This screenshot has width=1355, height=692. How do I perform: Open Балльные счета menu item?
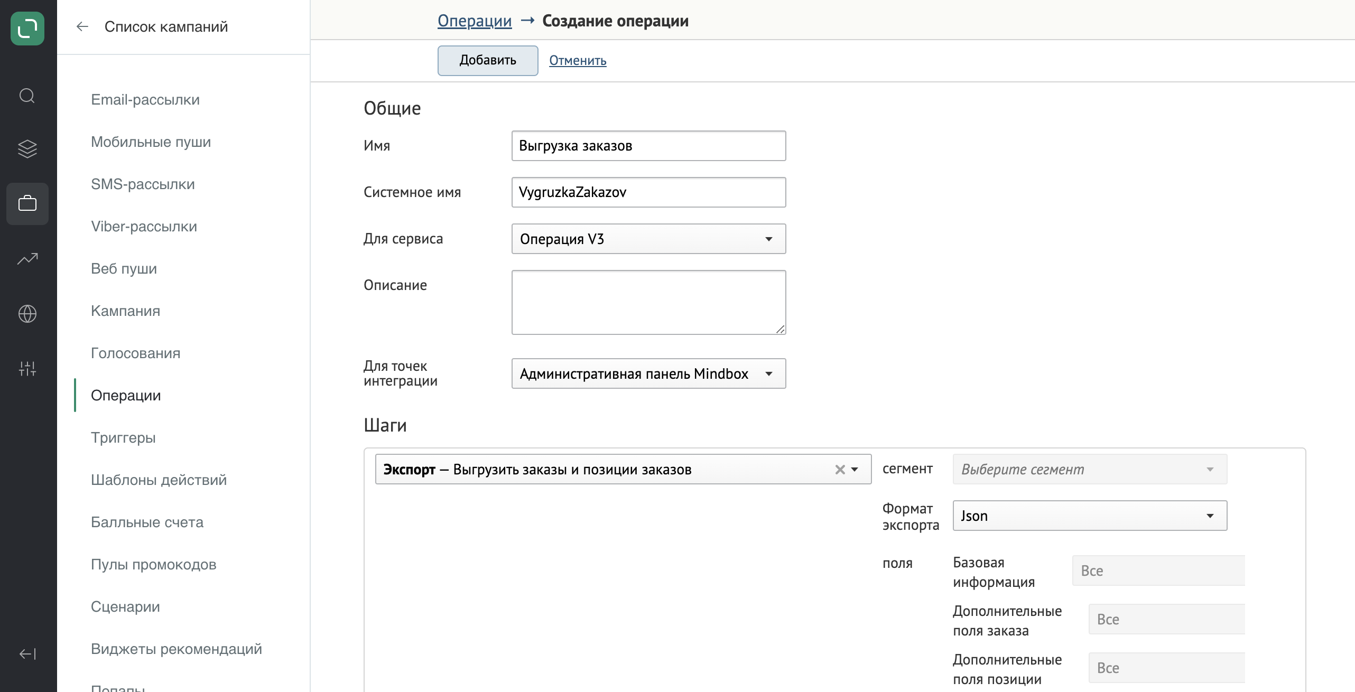[x=147, y=522]
